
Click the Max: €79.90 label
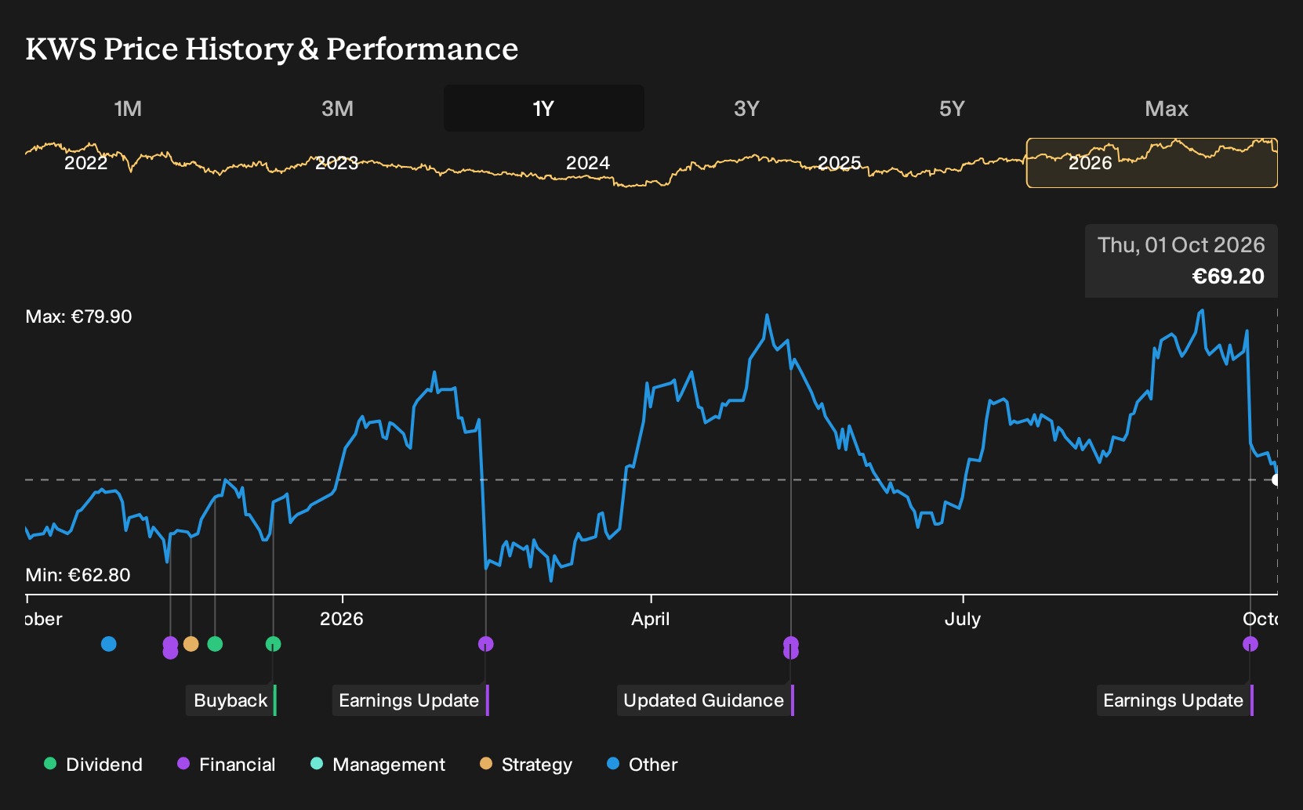point(78,316)
